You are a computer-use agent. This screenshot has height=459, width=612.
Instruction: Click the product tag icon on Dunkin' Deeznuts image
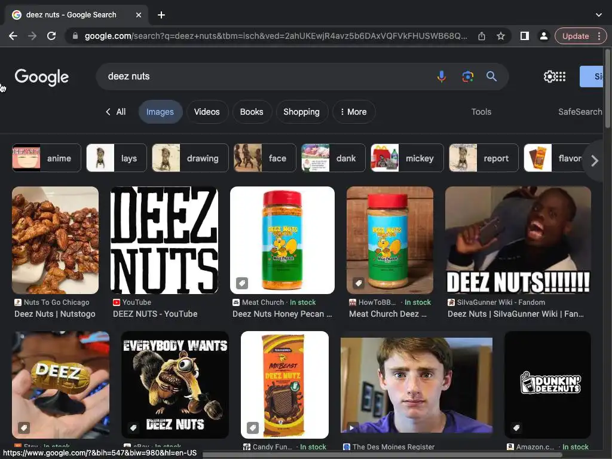click(516, 428)
